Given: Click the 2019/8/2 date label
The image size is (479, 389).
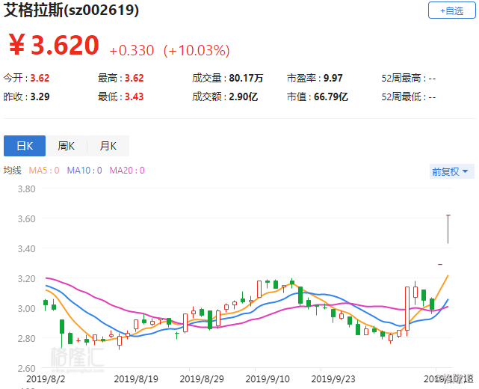Looking at the screenshot, I should click(46, 379).
